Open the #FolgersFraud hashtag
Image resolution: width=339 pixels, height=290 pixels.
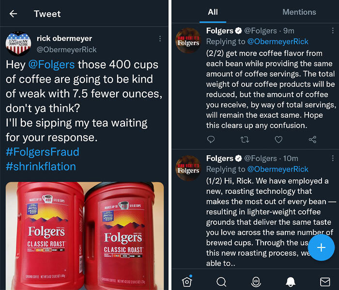tap(42, 152)
